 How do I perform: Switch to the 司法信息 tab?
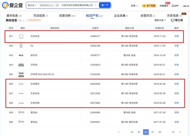click(x=39, y=15)
